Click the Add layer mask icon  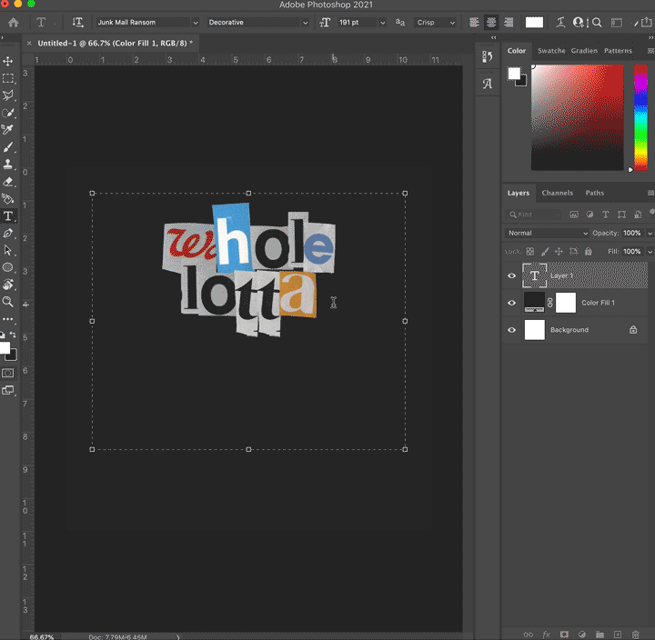[564, 635]
